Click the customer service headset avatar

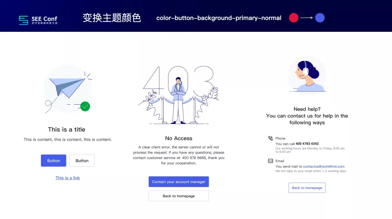point(307,75)
